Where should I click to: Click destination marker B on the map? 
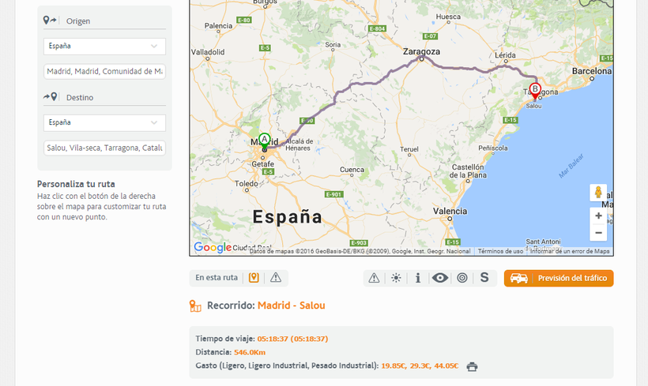535,92
